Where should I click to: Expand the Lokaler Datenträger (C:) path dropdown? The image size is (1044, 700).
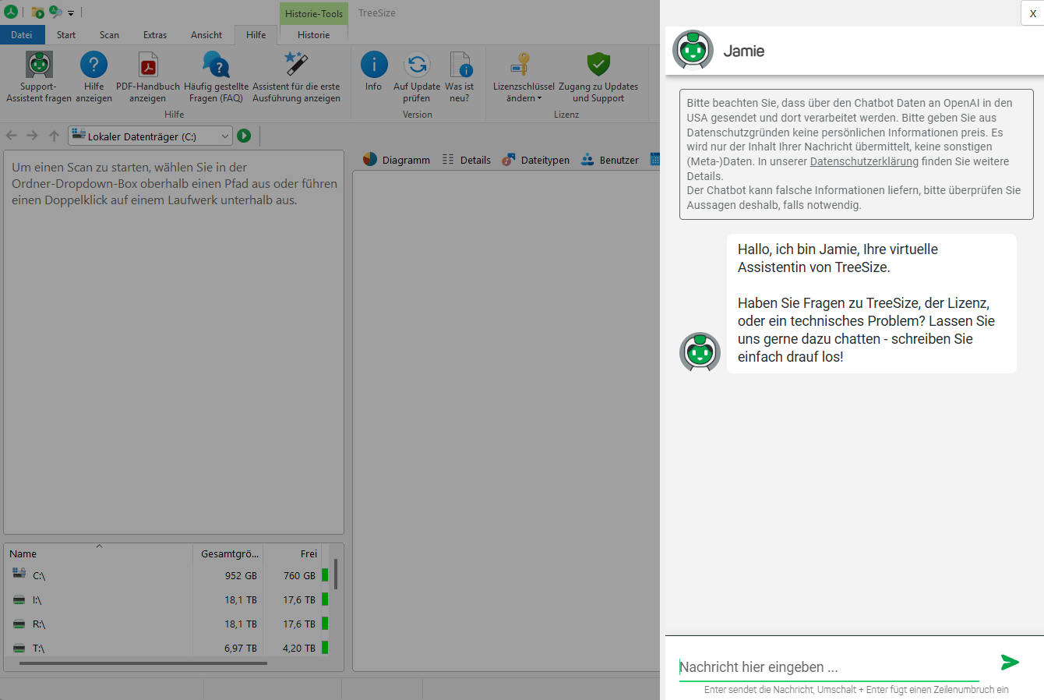(x=225, y=136)
